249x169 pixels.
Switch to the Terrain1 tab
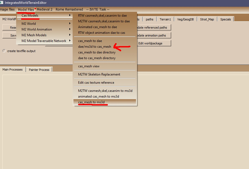coord(165,19)
